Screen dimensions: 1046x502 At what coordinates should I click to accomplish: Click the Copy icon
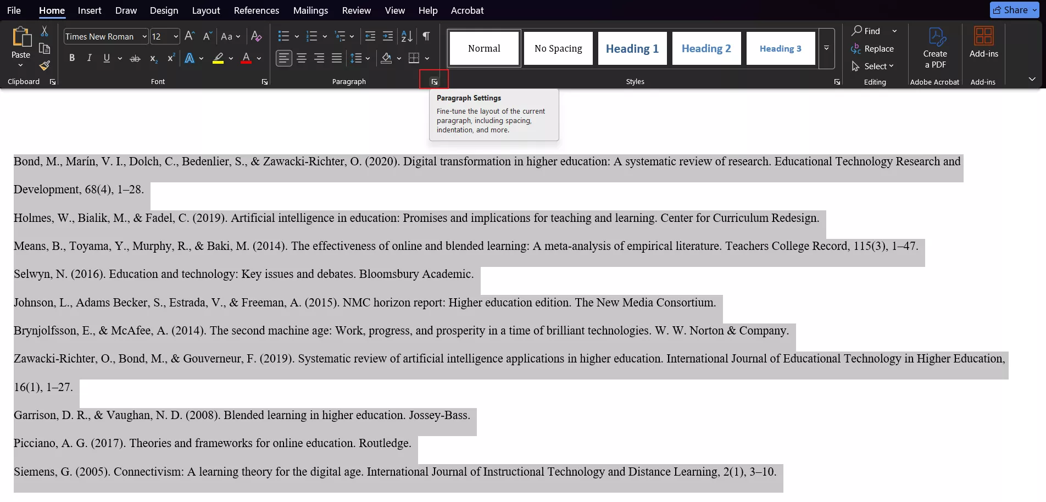pos(44,48)
